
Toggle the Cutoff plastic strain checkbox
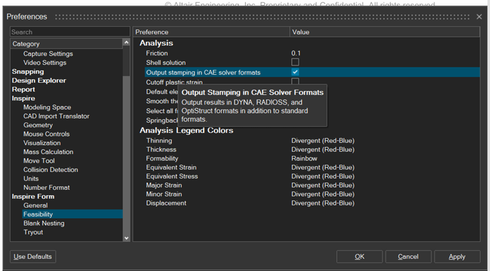pos(295,82)
